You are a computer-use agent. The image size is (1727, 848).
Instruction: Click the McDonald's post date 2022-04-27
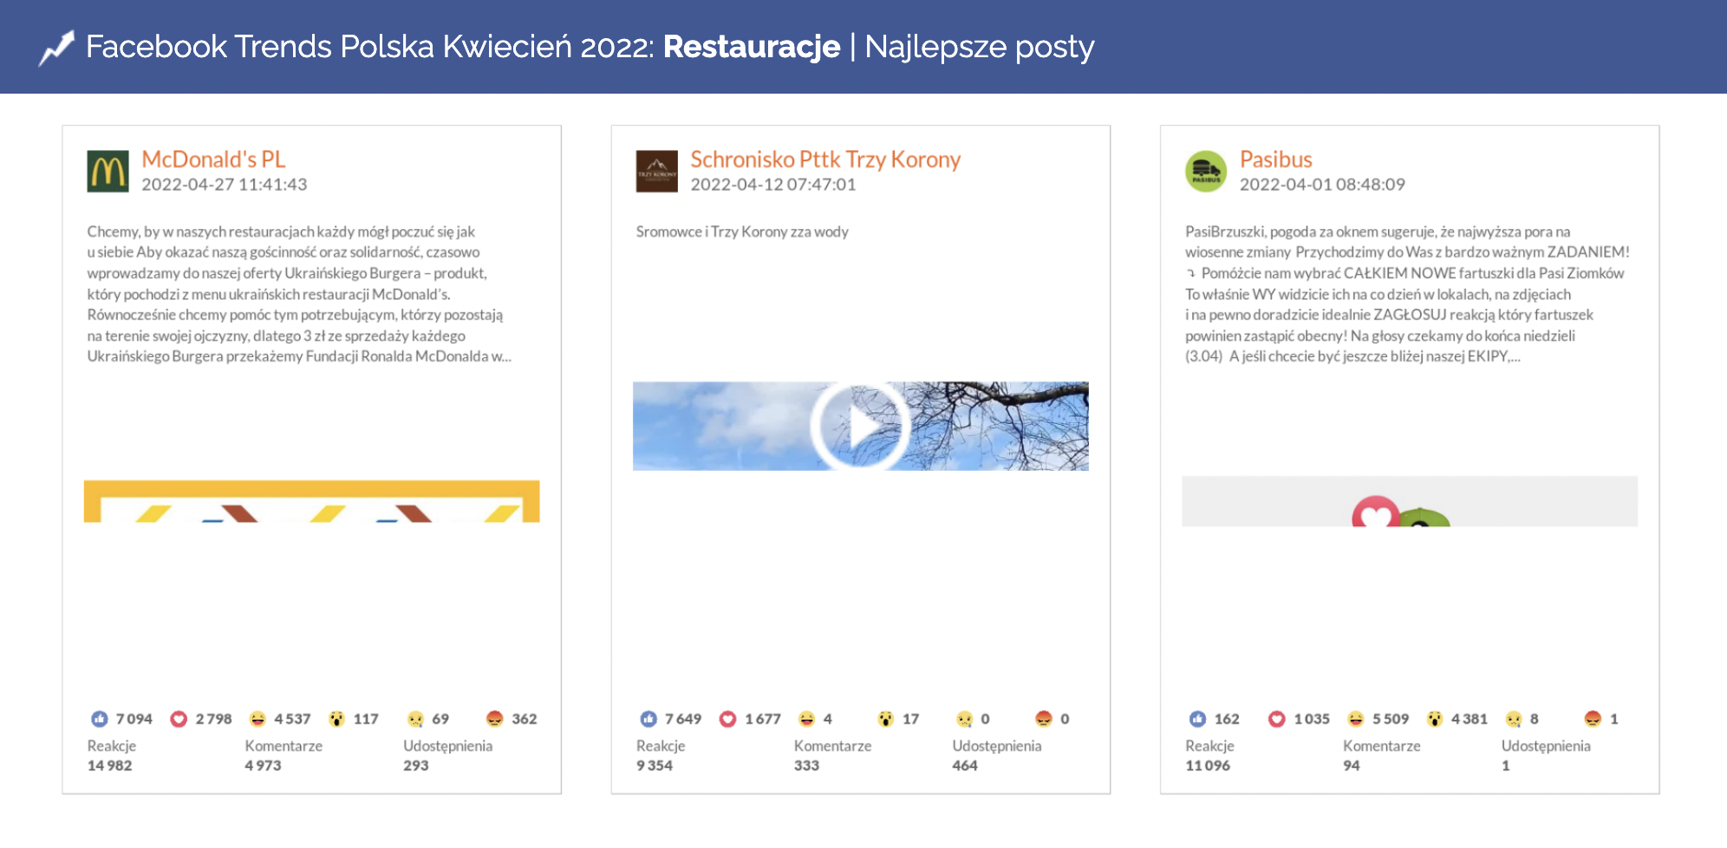[224, 185]
